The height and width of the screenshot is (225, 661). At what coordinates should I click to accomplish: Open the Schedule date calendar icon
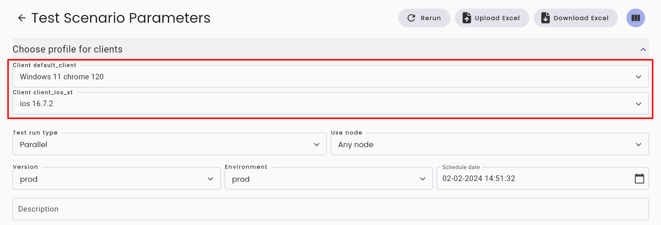(x=639, y=178)
